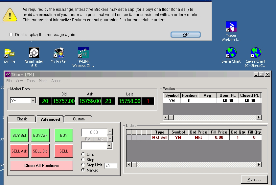Click OK in the exchange warning dialog
The image size is (276, 185).
[186, 35]
